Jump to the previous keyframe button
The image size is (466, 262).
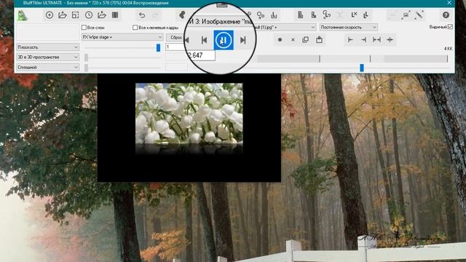coord(204,40)
